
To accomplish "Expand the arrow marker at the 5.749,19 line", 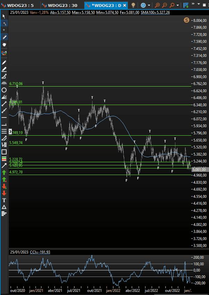I will 10,133.
